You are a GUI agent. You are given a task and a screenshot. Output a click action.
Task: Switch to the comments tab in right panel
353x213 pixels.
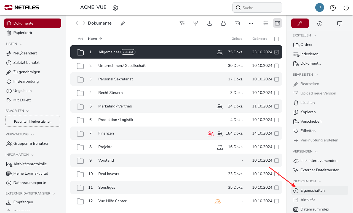point(339,23)
